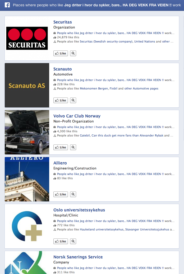Open Fixbil link in Scanauto card
Image resolution: width=184 pixels, height=274 pixels.
pos(113,88)
